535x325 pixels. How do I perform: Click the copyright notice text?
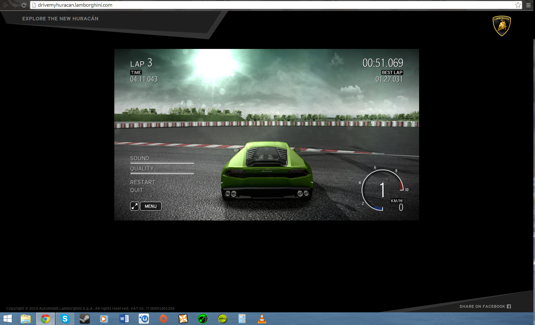coord(90,308)
